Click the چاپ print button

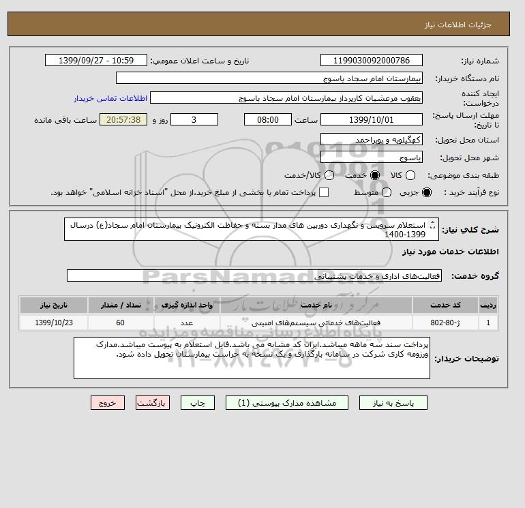coord(198,403)
